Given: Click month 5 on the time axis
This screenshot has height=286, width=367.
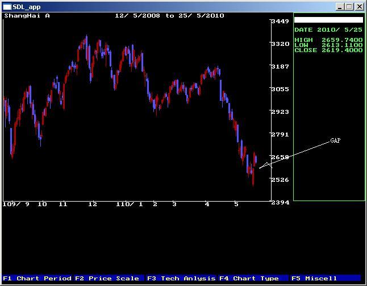Looking at the screenshot, I should pos(236,204).
